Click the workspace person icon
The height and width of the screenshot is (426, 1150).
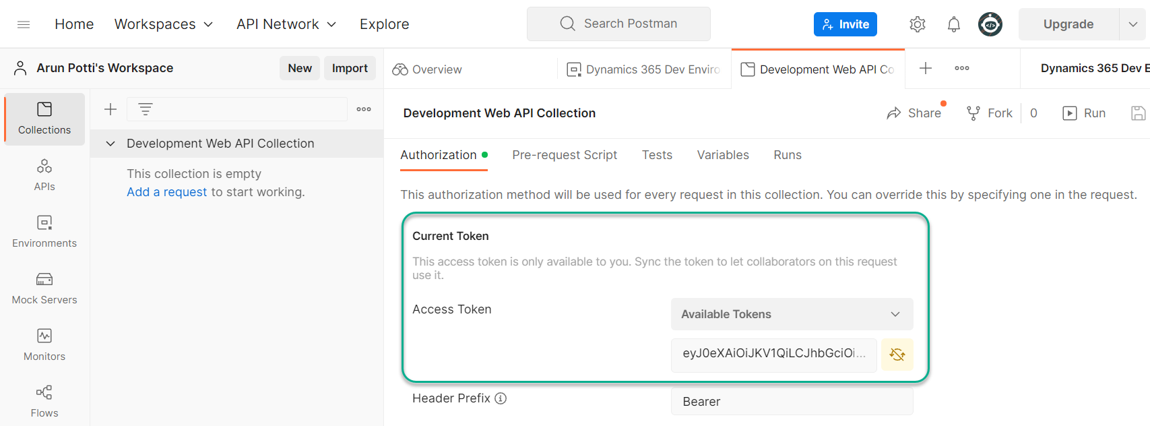pos(20,68)
